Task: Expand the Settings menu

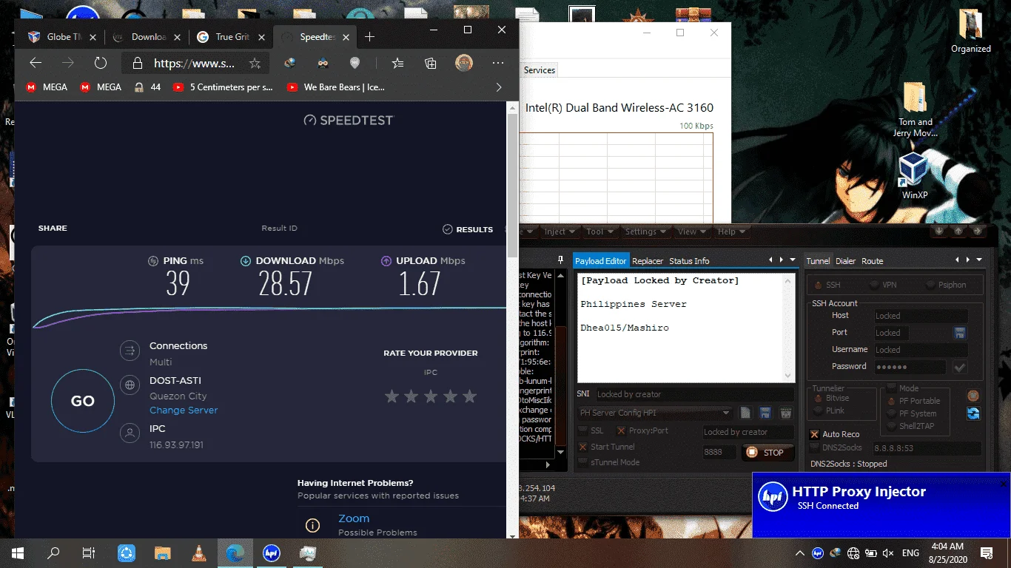Action: coord(645,231)
